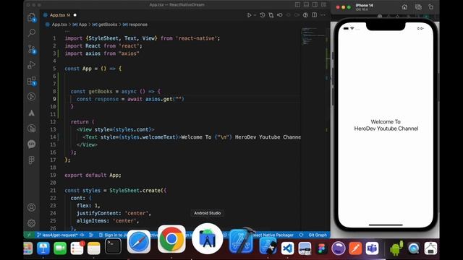Click the response breadcrumb segment
This screenshot has height=260, width=463.
point(138,25)
